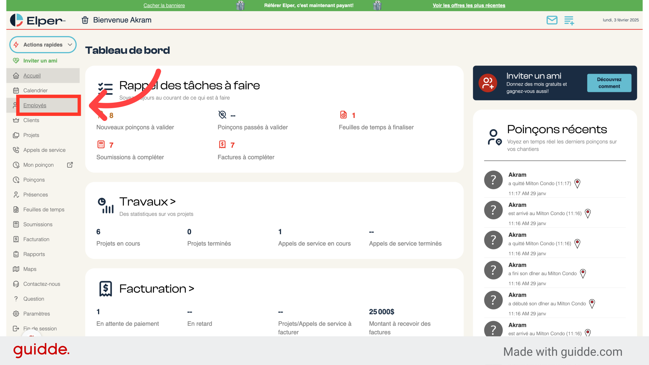Open the Calendrier menu item

click(x=43, y=91)
